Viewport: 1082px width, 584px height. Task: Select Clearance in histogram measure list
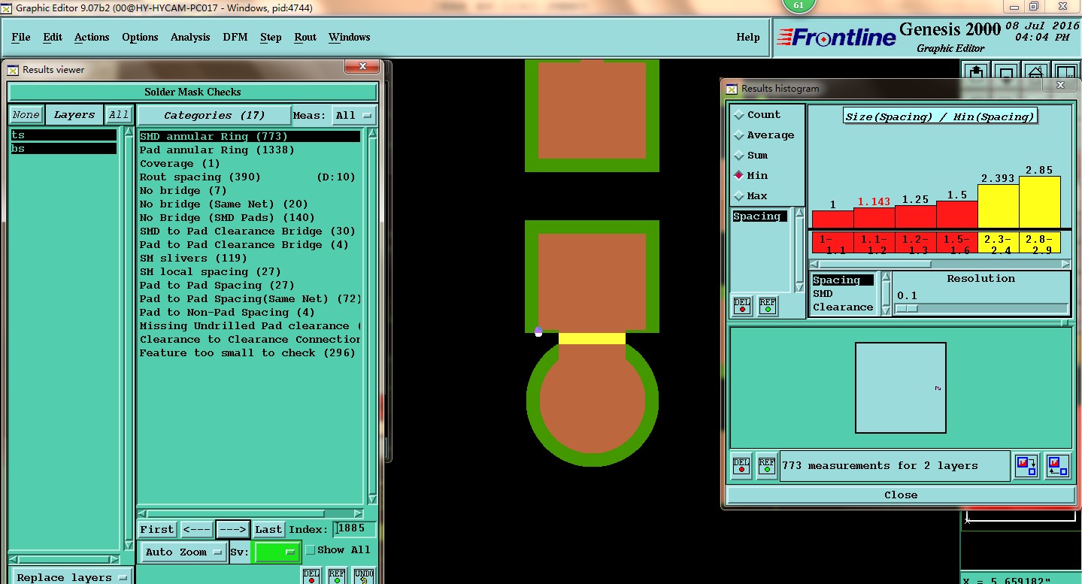843,307
